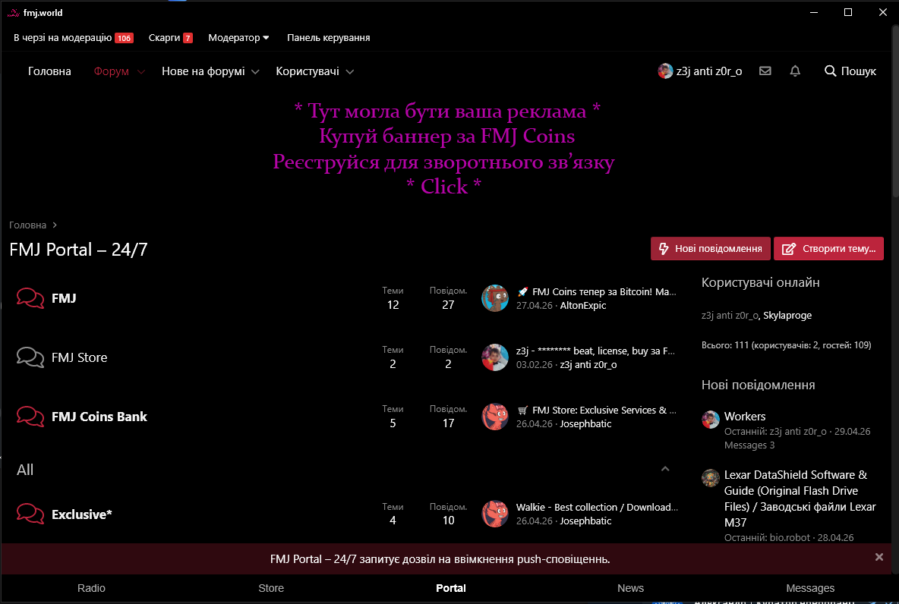Screen dimensions: 899x604
Task: Collapse the All category with chevron
Action: click(665, 469)
